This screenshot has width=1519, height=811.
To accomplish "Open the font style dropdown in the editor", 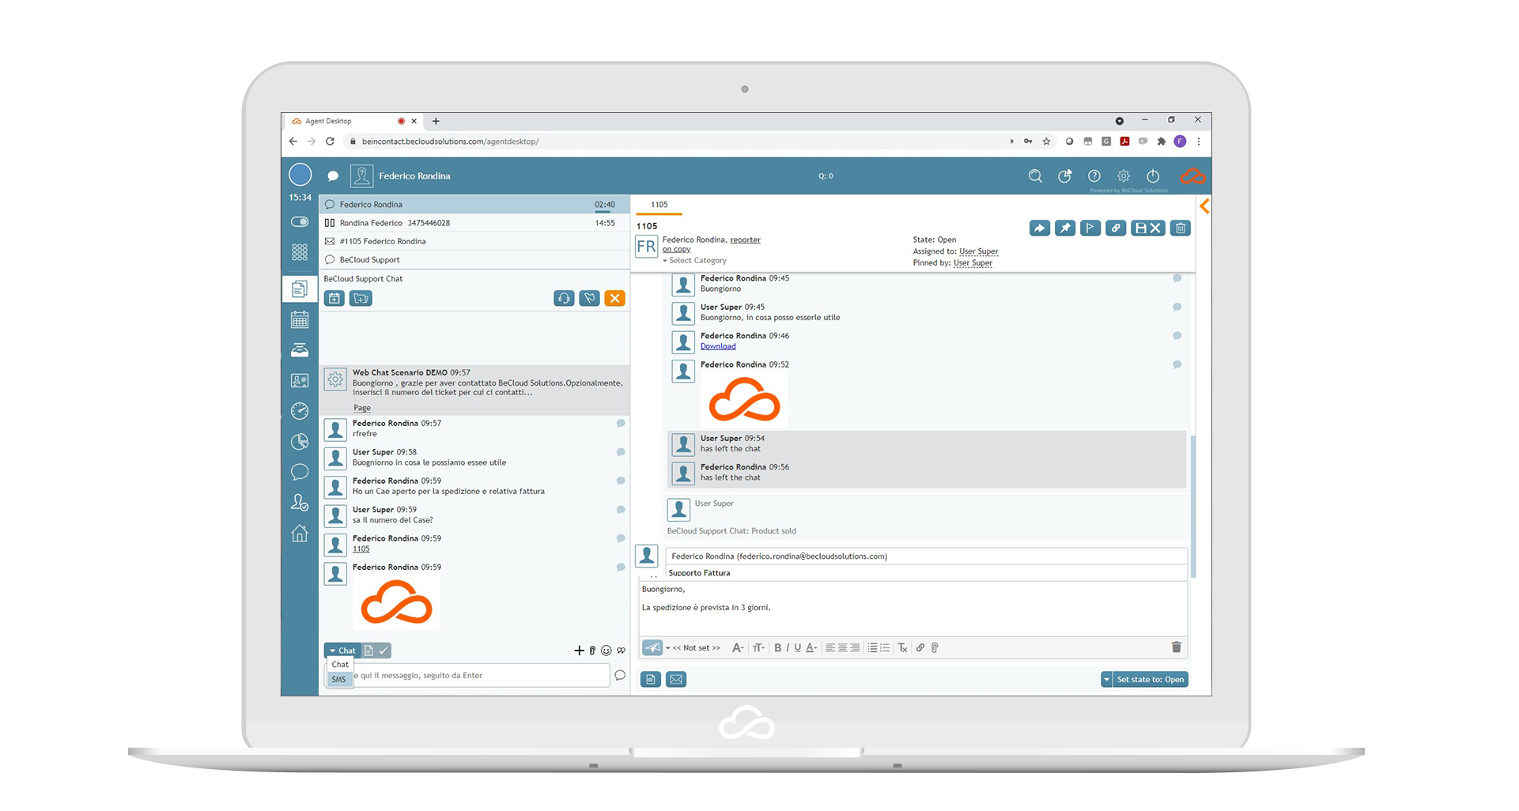I will pyautogui.click(x=738, y=648).
